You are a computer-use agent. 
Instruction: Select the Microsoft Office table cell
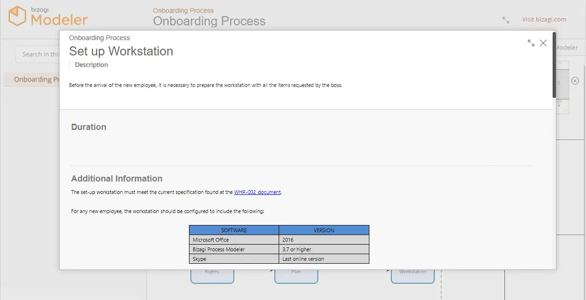pos(234,240)
